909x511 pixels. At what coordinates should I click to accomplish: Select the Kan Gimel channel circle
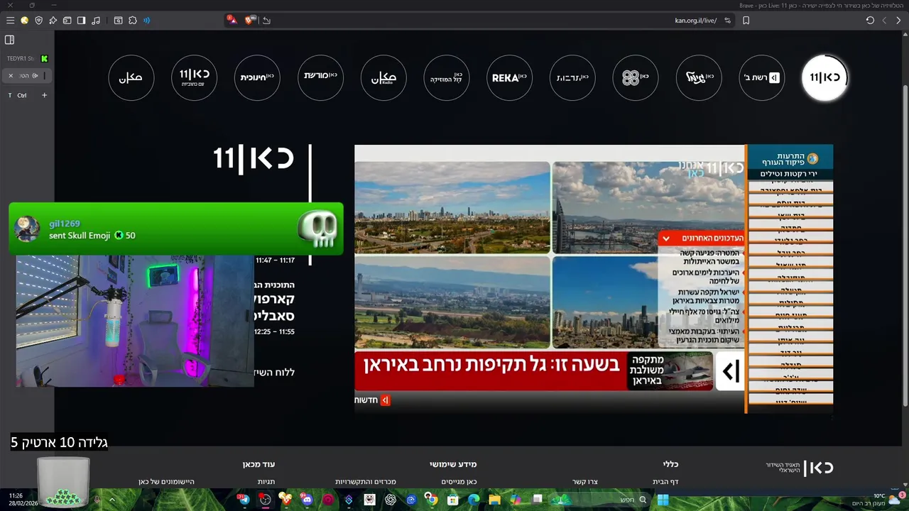(699, 77)
